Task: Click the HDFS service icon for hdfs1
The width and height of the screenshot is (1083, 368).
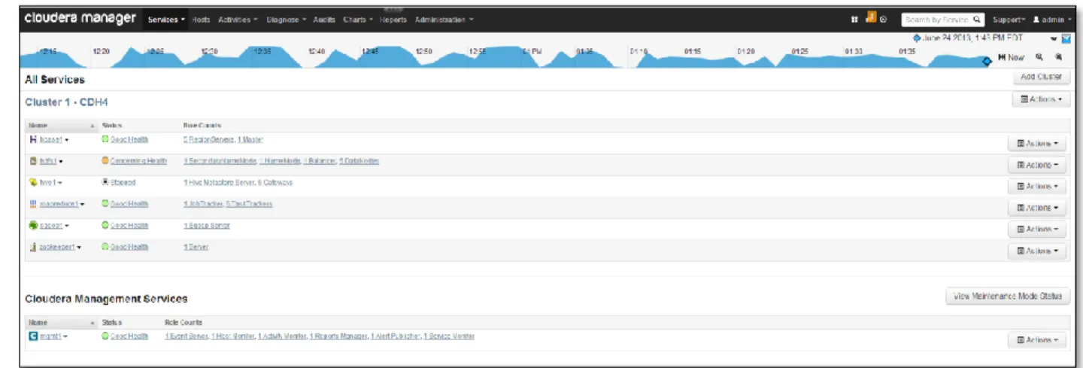Action: pyautogui.click(x=32, y=161)
